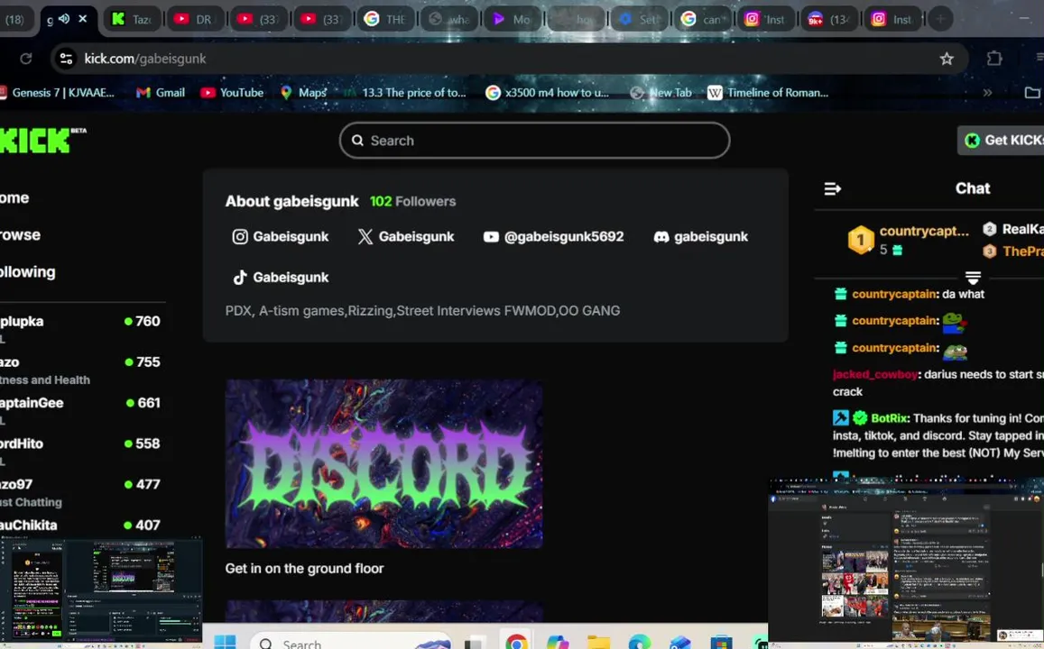The image size is (1044, 649).
Task: Open the gabeisgunk Discord link
Action: (701, 237)
